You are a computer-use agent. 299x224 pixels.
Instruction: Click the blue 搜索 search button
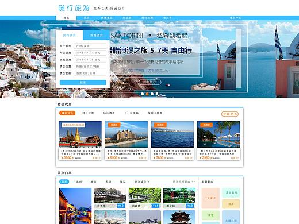coord(83,82)
